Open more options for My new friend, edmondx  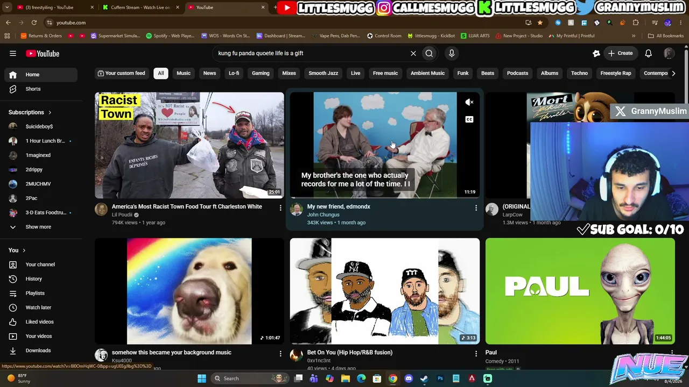(476, 207)
